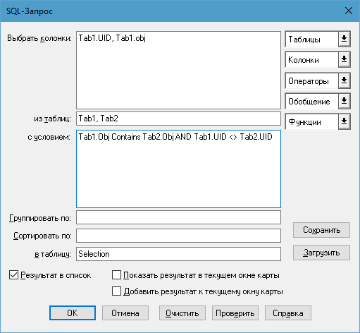The height and width of the screenshot is (333, 360).
Task: Open the Операторы dropdown list
Action: tap(318, 80)
